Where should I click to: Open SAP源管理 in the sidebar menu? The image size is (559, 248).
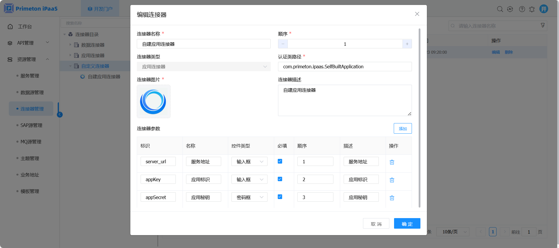pyautogui.click(x=31, y=125)
